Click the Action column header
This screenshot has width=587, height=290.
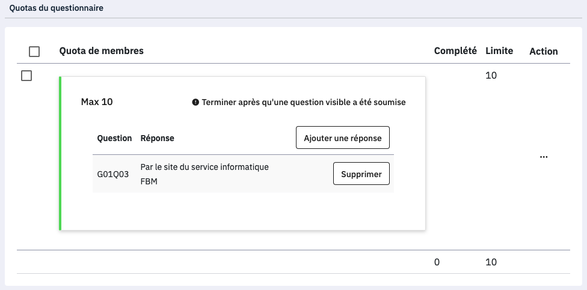coord(544,52)
